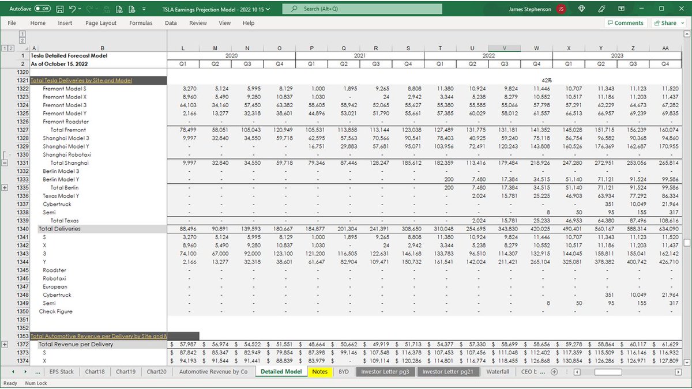This screenshot has height=389, width=692.
Task: Switch to the BYD sheet tab
Action: tap(344, 372)
